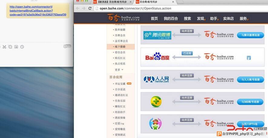This screenshot has width=268, height=138.
Task: Open chat history clock icon
Action: point(22,47)
